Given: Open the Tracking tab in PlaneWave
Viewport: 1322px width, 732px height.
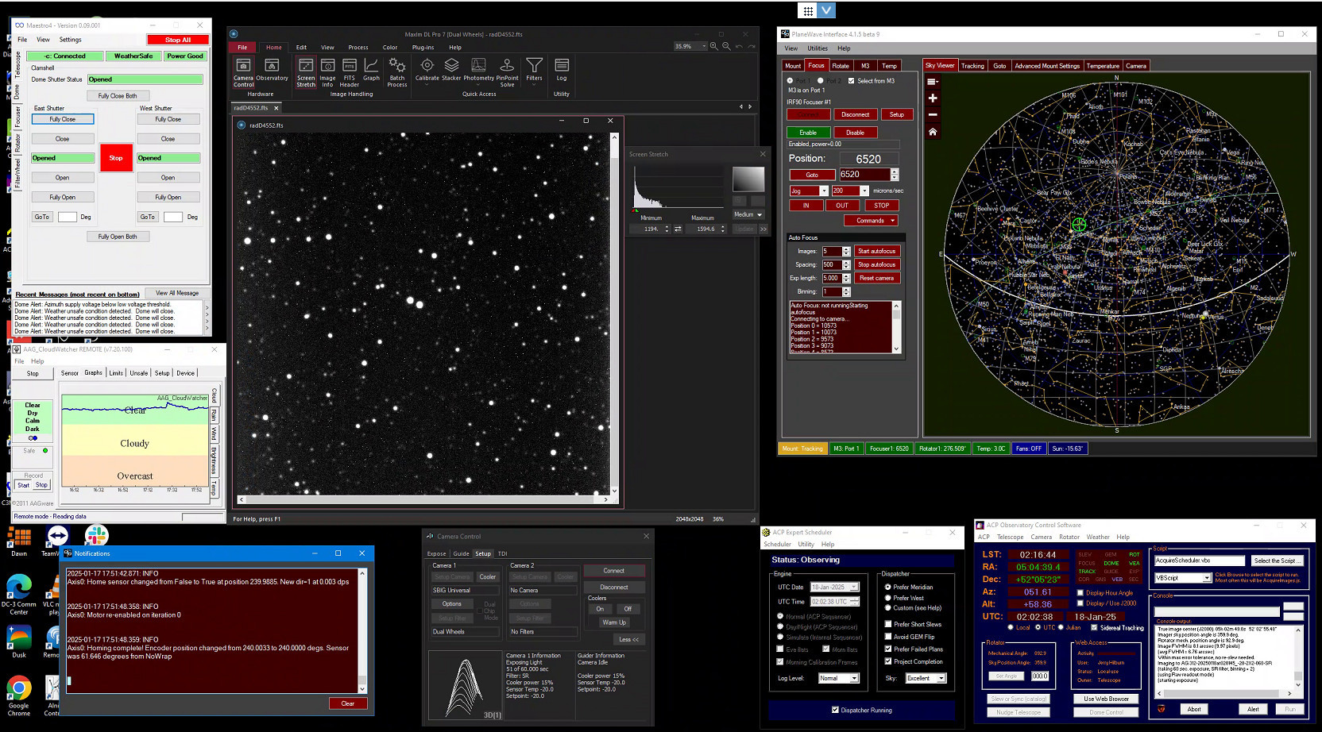Looking at the screenshot, I should (972, 66).
